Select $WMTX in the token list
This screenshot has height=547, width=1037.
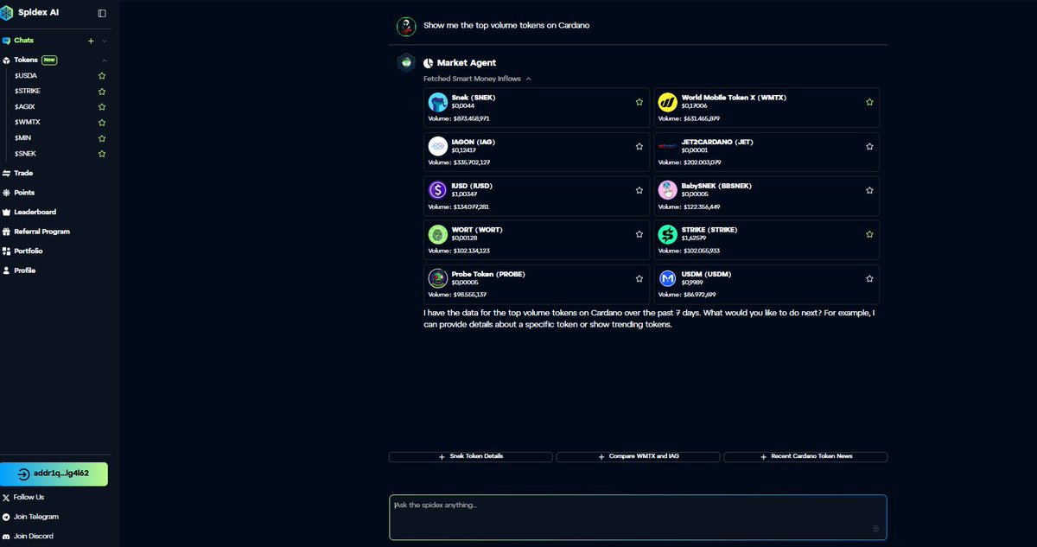click(27, 122)
